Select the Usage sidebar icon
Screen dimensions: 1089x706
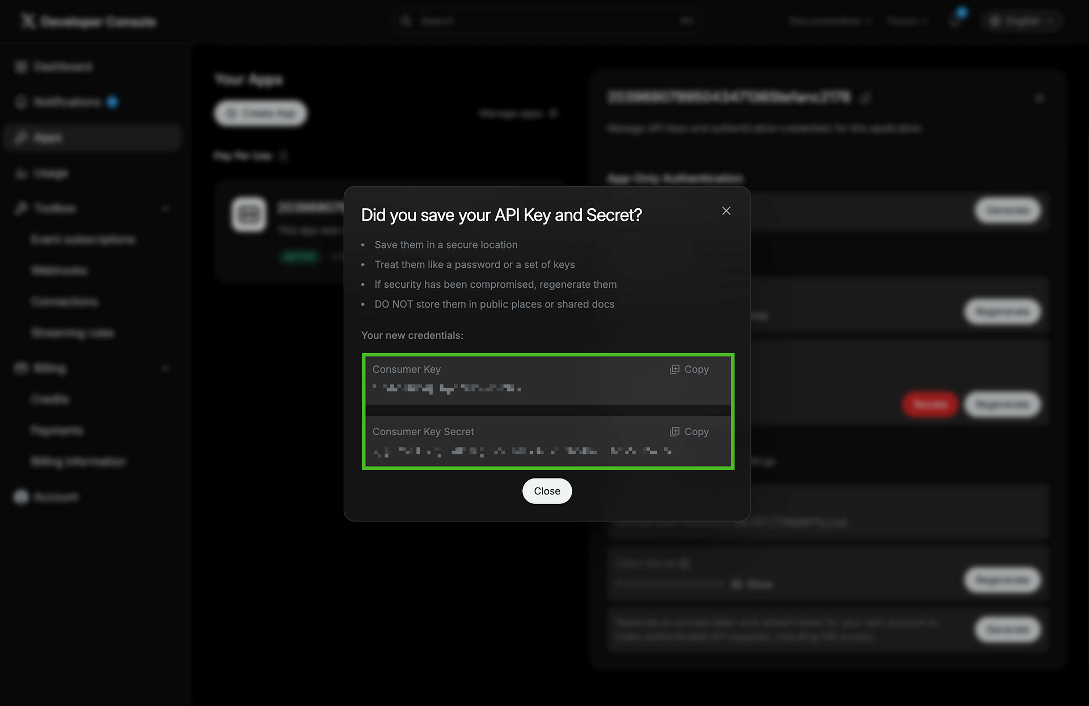[x=22, y=173]
